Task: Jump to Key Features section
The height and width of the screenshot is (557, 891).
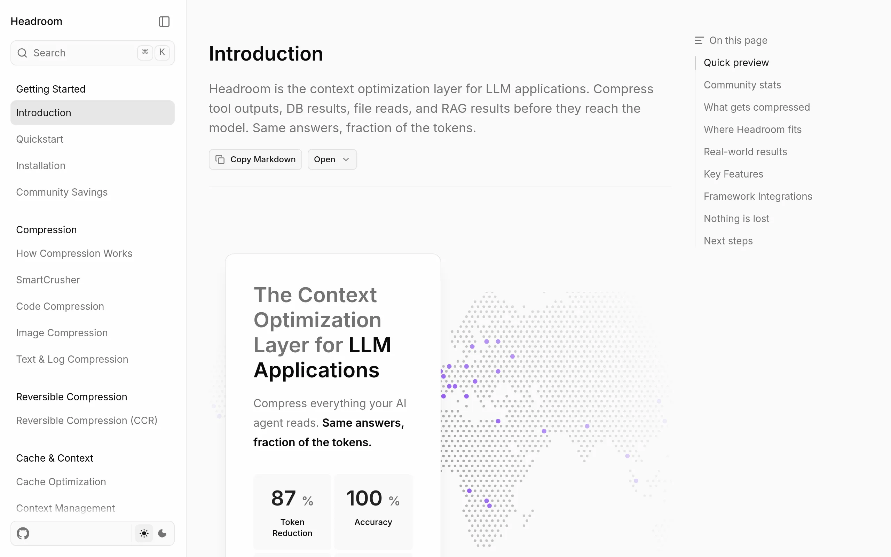Action: coord(733,174)
